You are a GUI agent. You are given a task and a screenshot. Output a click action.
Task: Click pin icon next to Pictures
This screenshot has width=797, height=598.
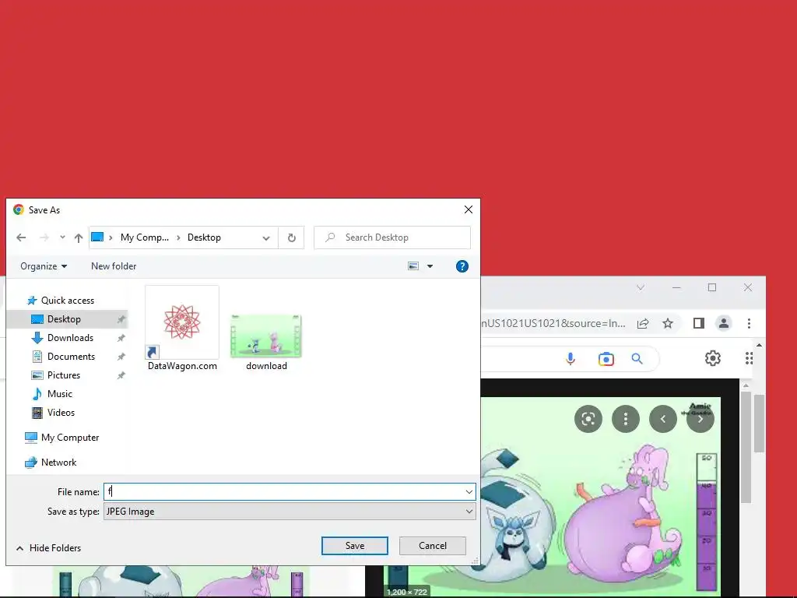[121, 376]
